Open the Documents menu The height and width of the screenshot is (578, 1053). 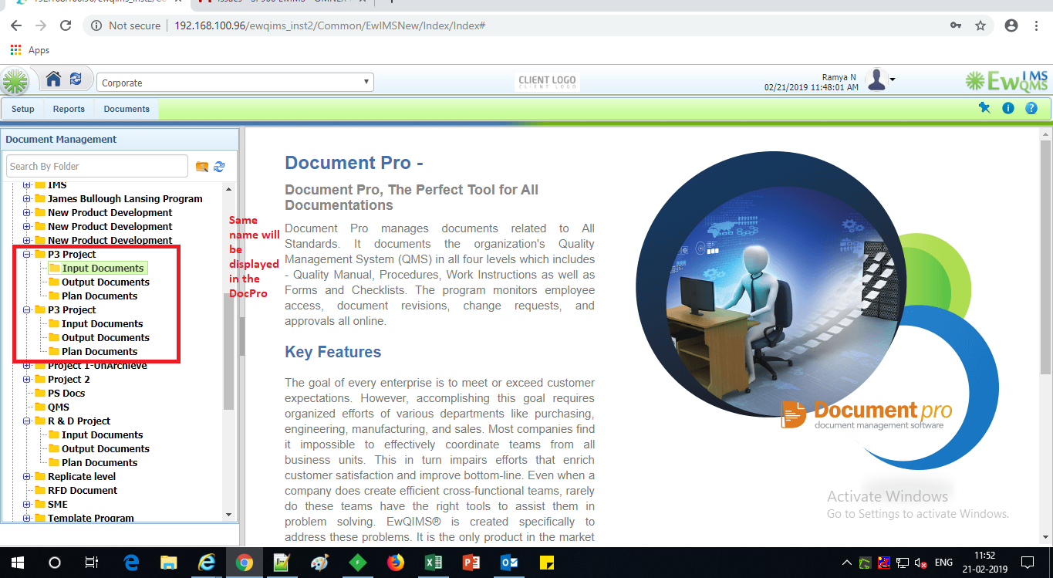pyautogui.click(x=127, y=109)
